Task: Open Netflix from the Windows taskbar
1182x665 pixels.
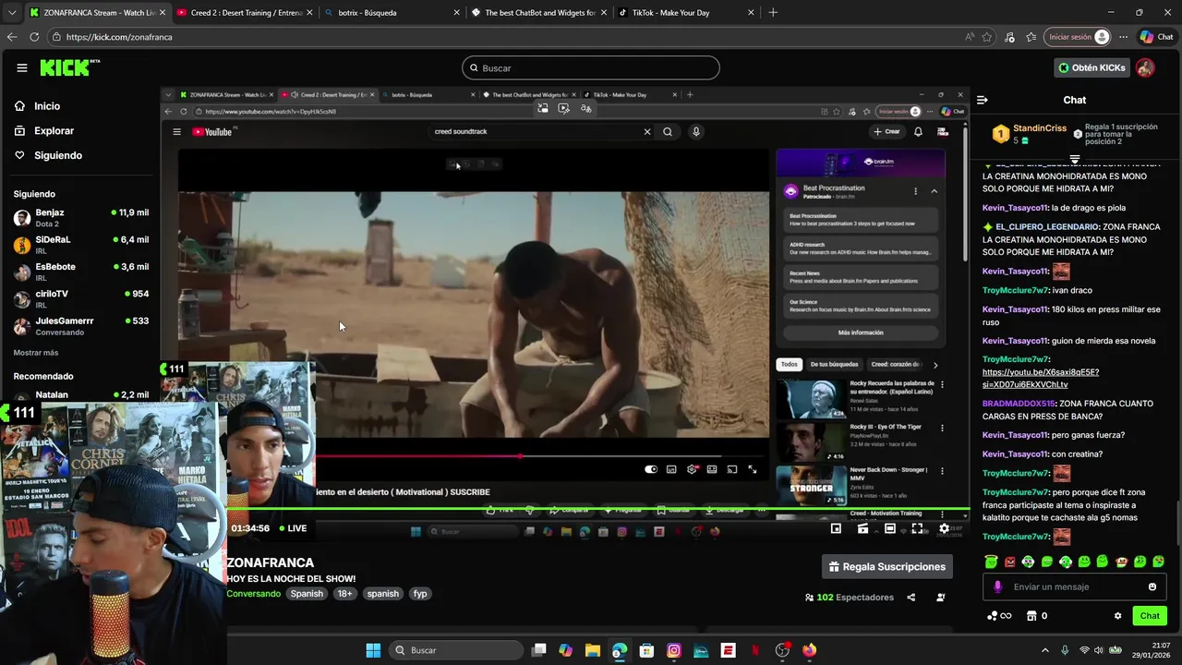Action: pos(755,650)
